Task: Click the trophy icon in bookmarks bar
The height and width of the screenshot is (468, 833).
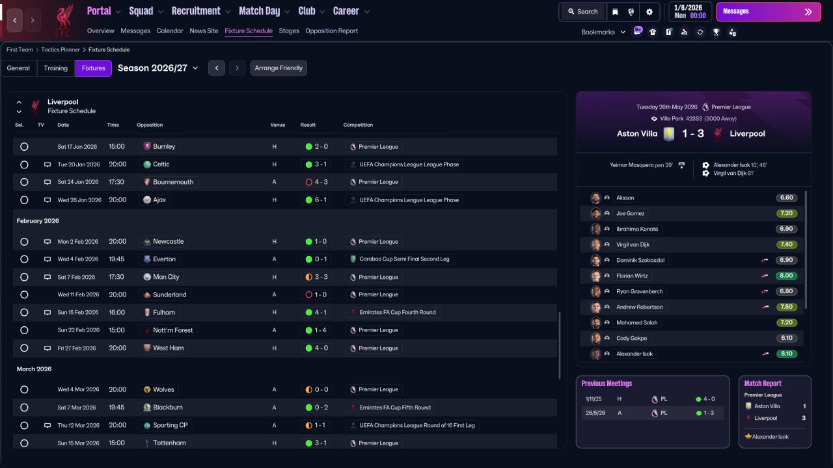Action: 716,32
